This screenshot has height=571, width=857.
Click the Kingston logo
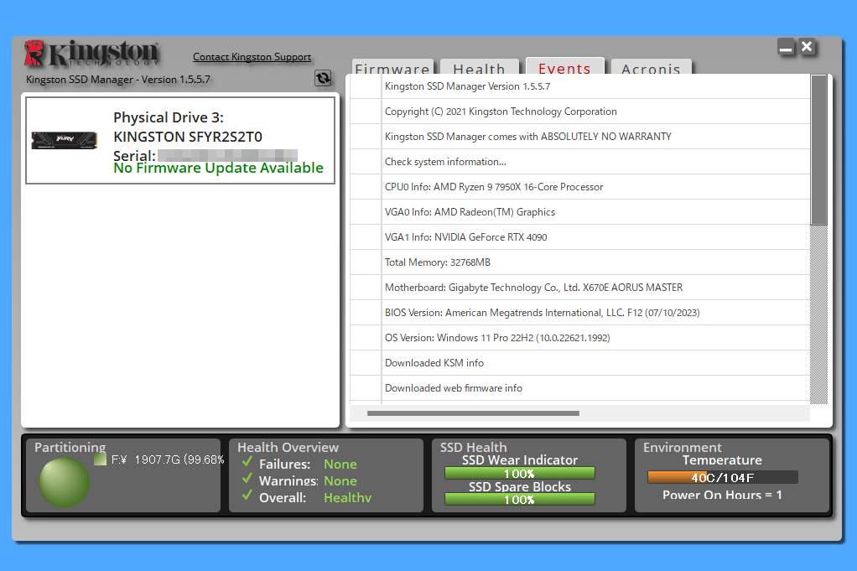point(91,54)
